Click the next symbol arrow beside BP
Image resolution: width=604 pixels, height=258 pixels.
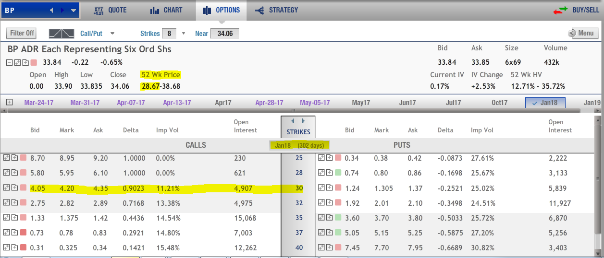point(62,10)
